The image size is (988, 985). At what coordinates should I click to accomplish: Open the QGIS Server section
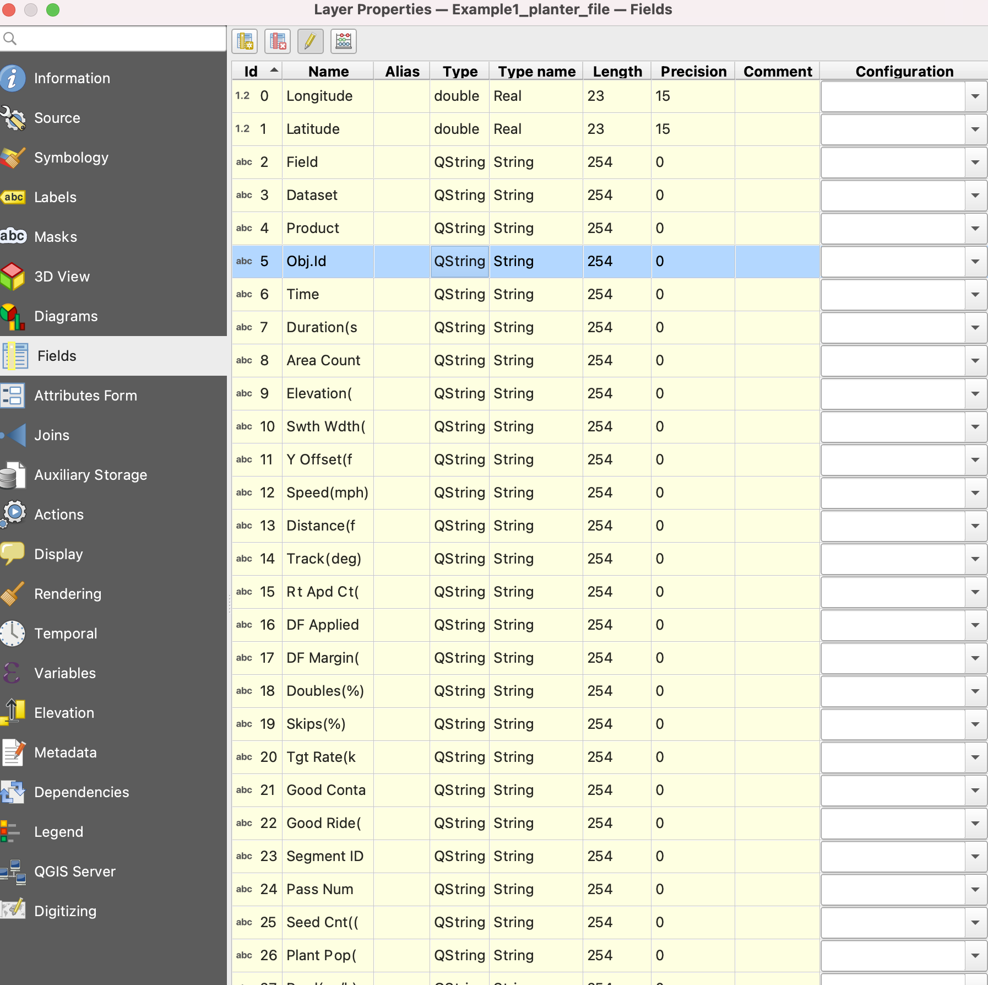[75, 872]
